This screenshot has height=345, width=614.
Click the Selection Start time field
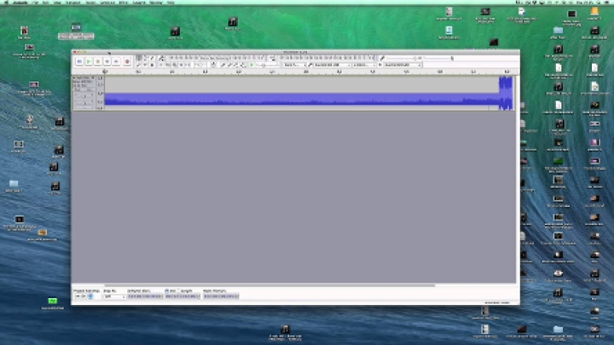point(145,296)
